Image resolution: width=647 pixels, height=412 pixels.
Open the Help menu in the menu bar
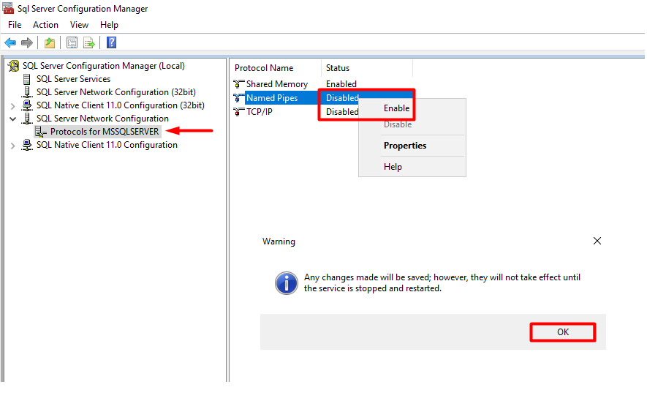[109, 25]
